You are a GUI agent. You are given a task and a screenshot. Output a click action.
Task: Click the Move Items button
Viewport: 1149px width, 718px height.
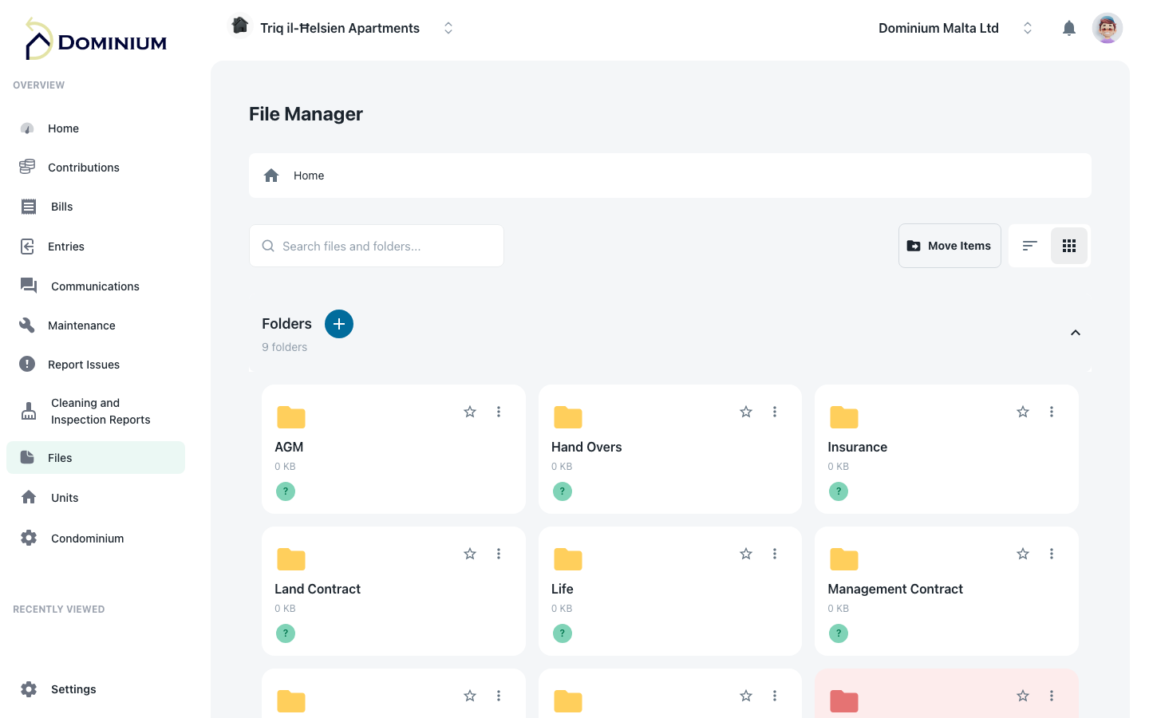pyautogui.click(x=950, y=246)
